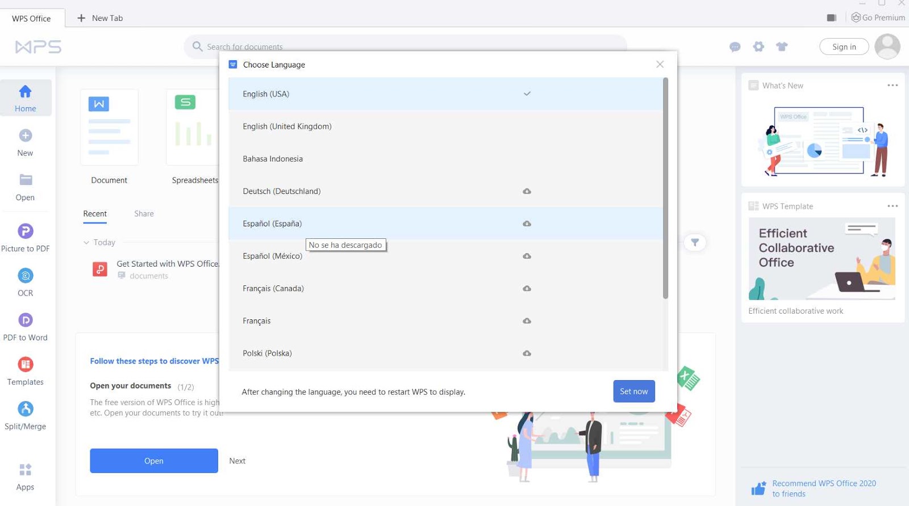The height and width of the screenshot is (506, 909).
Task: Click the Sign in button
Action: click(x=844, y=47)
